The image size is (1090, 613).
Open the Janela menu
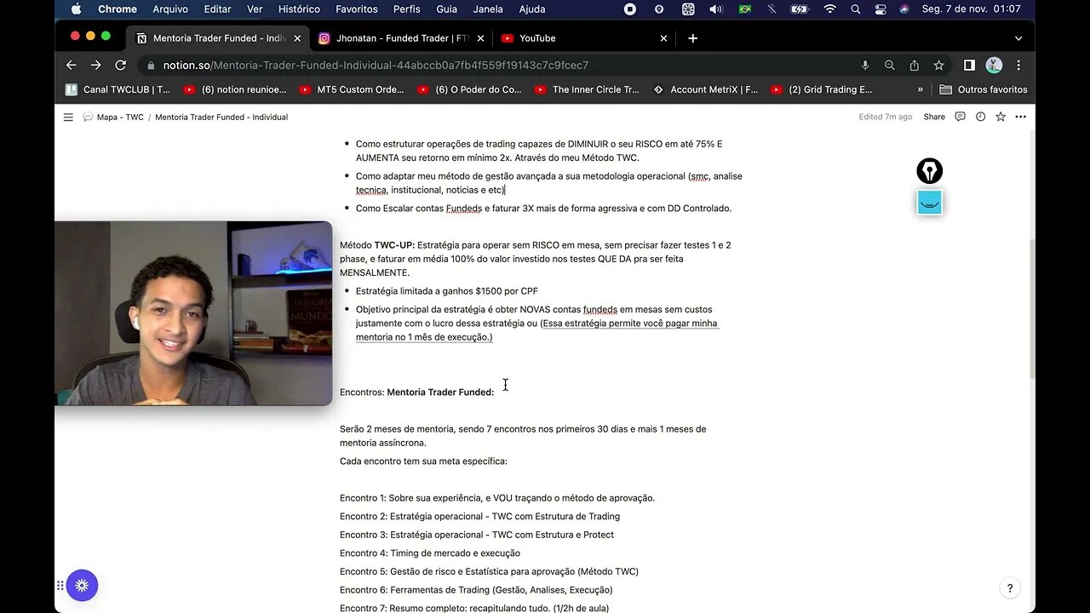point(488,9)
